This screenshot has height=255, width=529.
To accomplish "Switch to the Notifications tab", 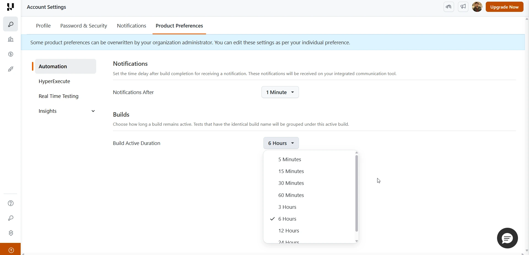I will (x=131, y=26).
